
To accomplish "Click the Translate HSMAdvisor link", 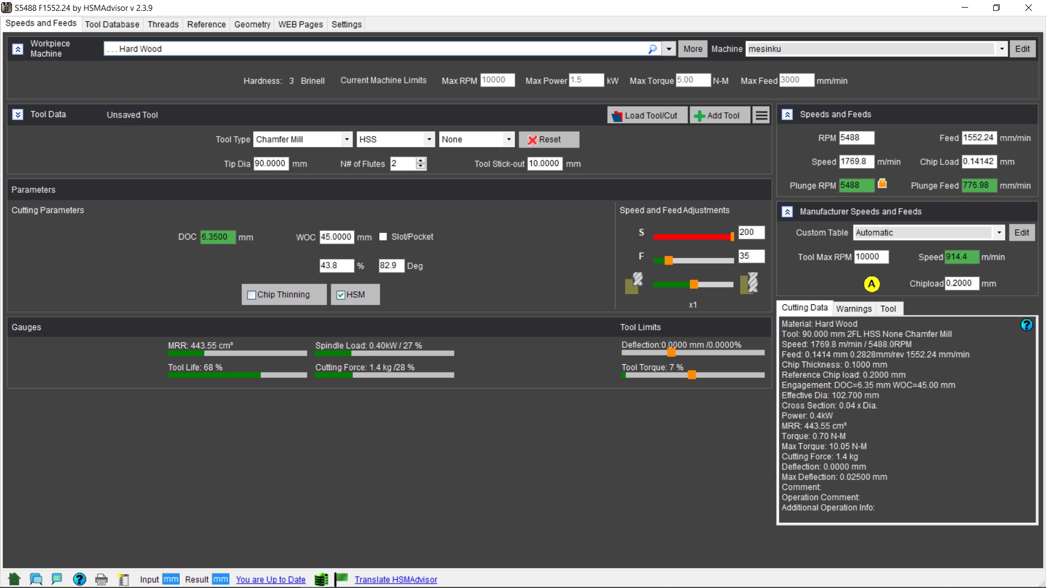I will (x=396, y=580).
